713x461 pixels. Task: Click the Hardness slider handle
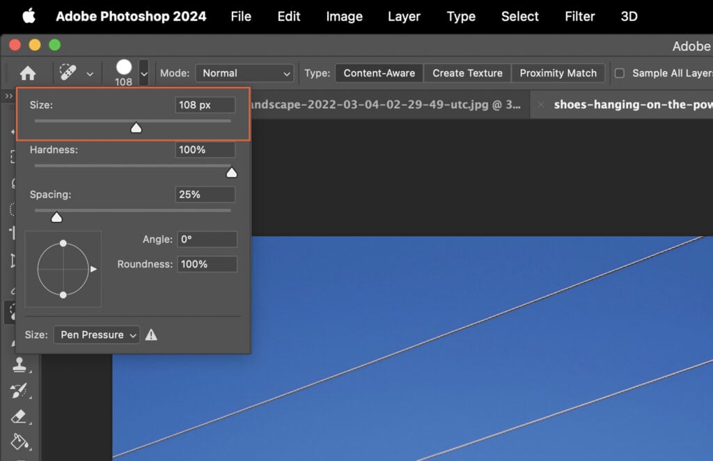(232, 172)
